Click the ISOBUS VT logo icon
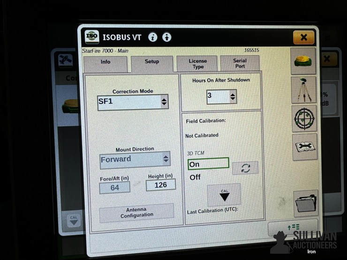The width and height of the screenshot is (347, 260). (92, 37)
